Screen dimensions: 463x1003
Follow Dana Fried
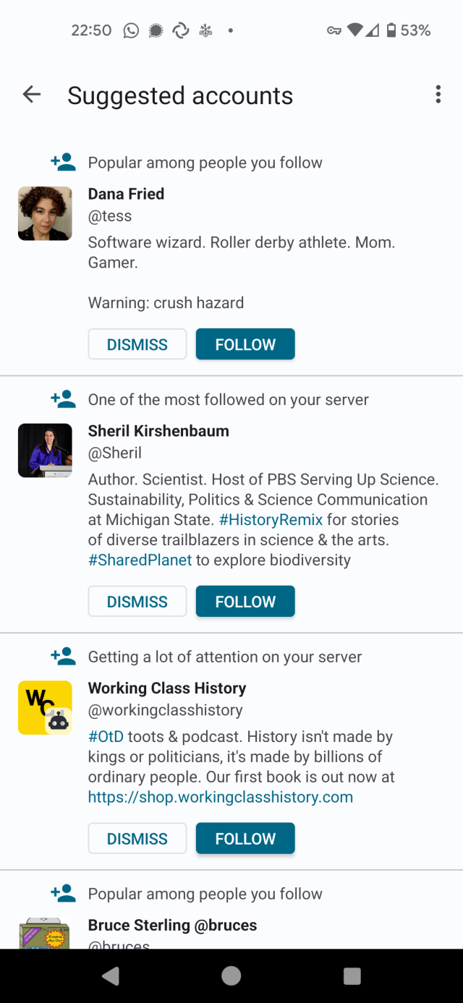245,344
